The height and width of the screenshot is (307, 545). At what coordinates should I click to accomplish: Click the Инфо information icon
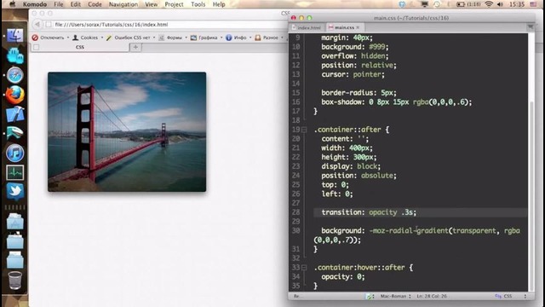coord(229,38)
